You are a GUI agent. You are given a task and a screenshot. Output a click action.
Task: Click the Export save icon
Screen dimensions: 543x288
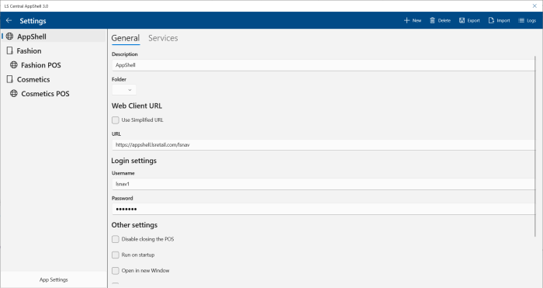pyautogui.click(x=462, y=20)
